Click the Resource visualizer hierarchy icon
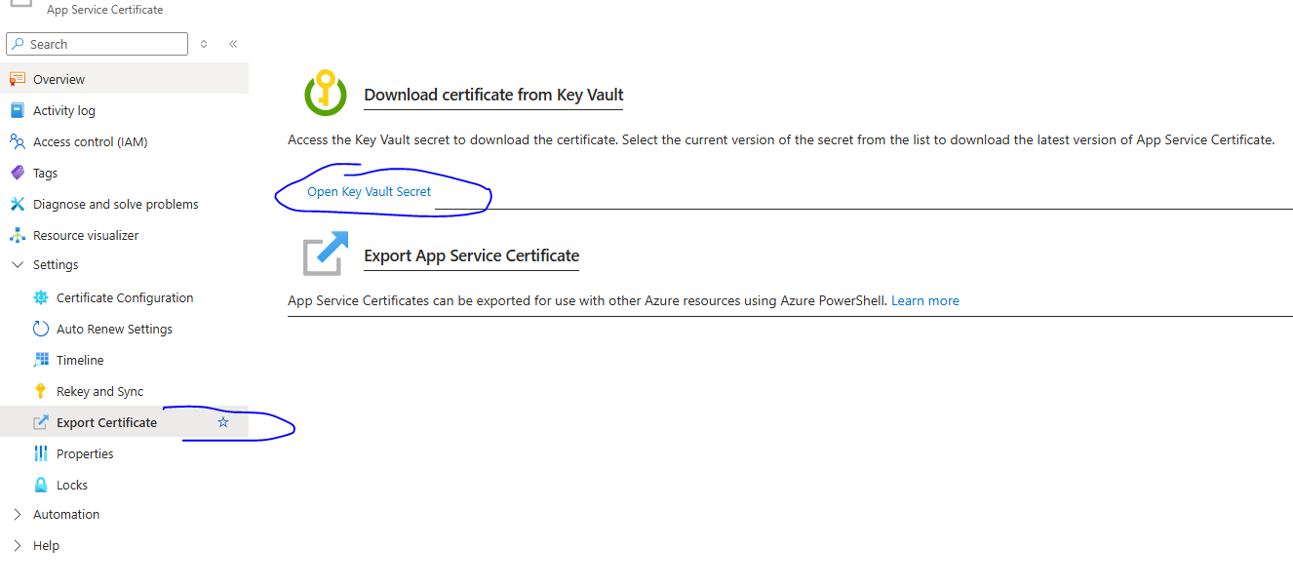Image resolution: width=1293 pixels, height=587 pixels. (x=17, y=235)
